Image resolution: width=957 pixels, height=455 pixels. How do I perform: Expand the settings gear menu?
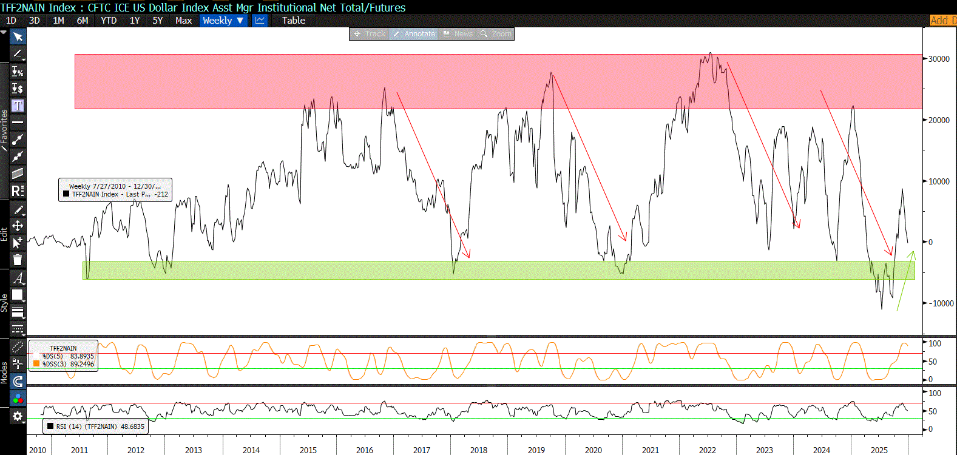[18, 416]
